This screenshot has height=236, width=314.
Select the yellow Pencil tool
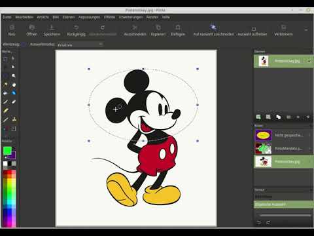(x=5, y=111)
